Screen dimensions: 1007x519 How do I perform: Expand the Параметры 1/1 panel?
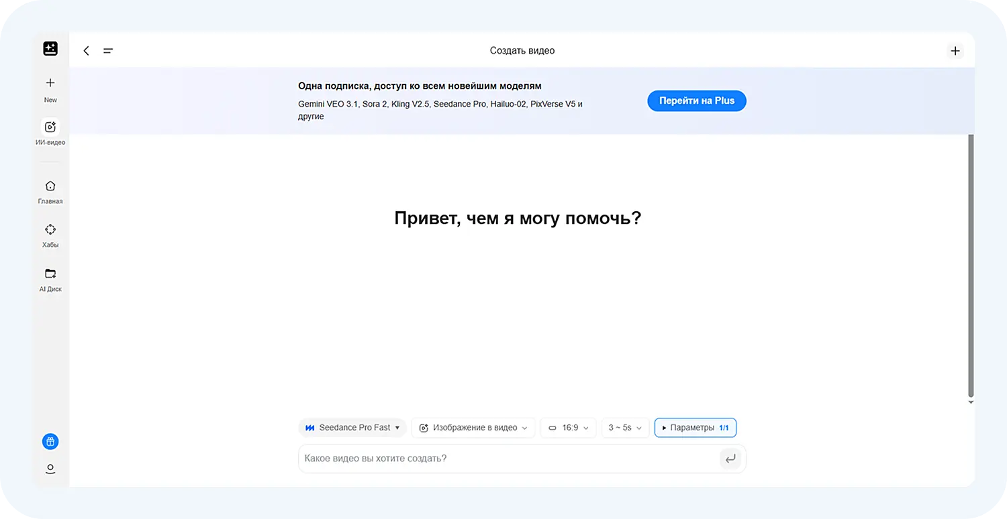tap(695, 427)
